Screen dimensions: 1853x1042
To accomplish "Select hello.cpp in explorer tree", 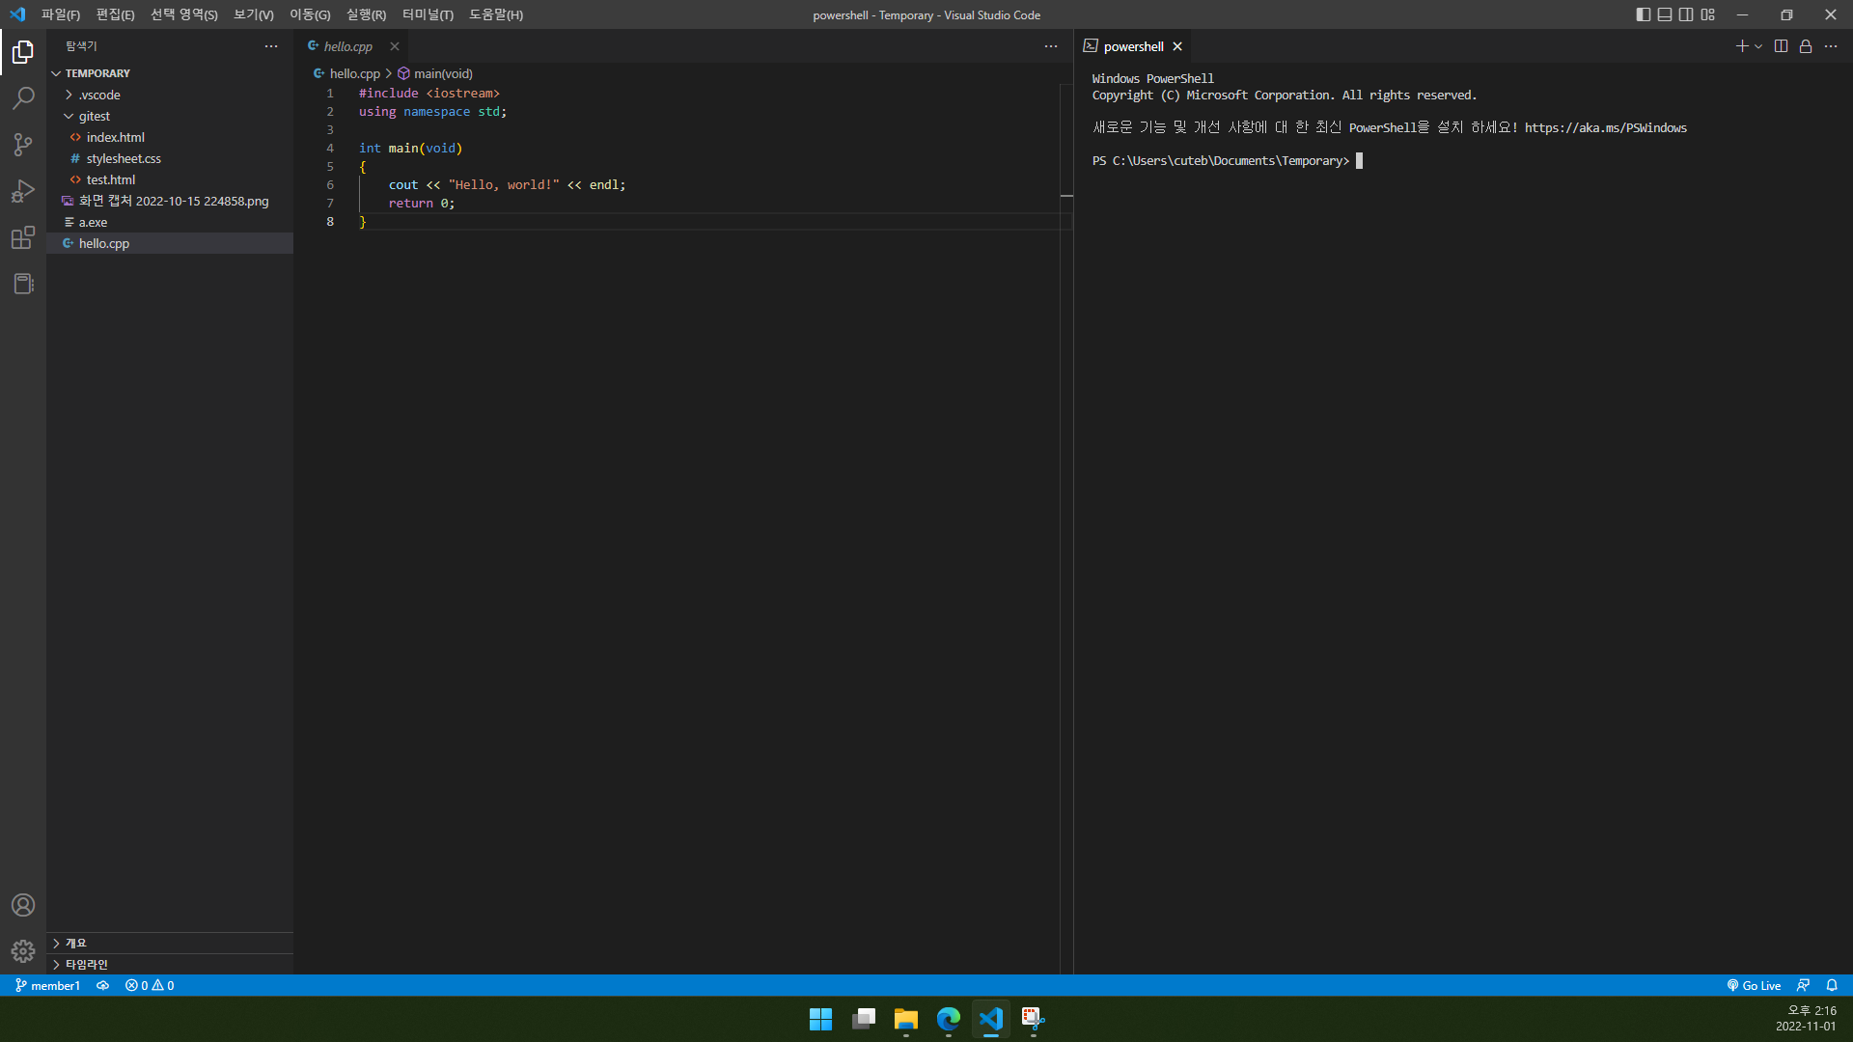I will click(170, 243).
